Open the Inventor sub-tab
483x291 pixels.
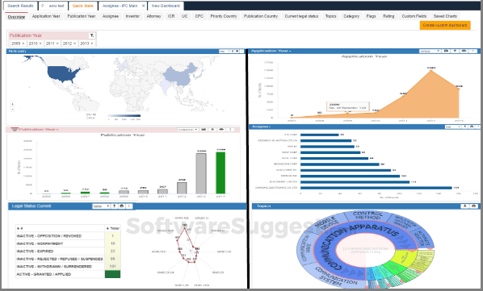tap(132, 16)
